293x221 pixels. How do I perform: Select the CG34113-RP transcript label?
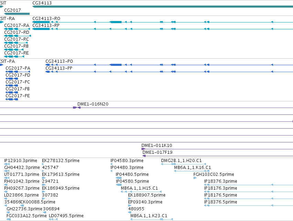click(46, 26)
